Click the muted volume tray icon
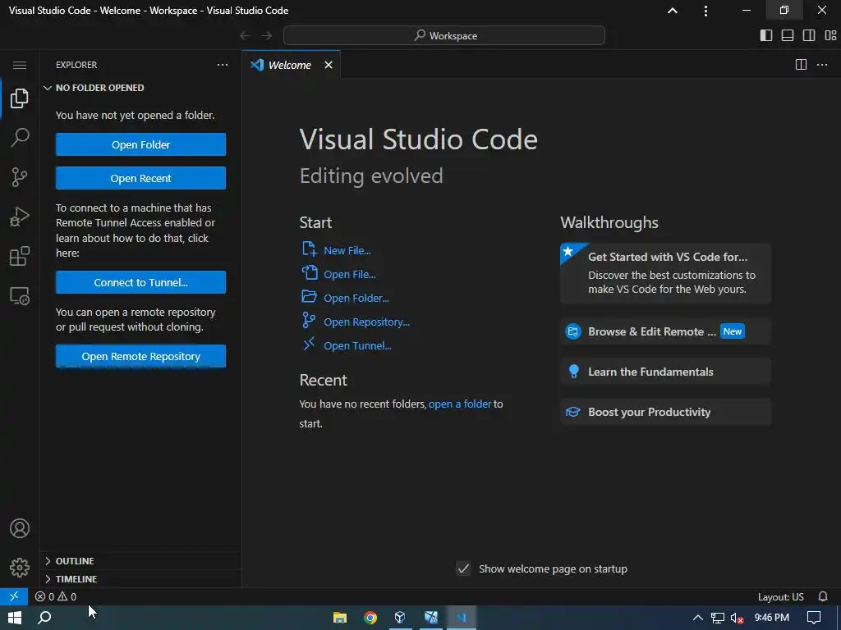The height and width of the screenshot is (630, 841). (737, 618)
